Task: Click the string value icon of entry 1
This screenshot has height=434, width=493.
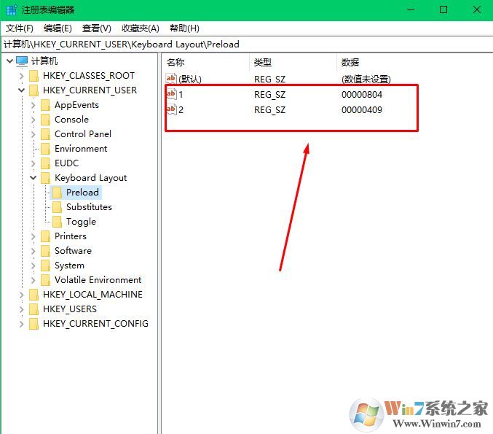Action: pyautogui.click(x=171, y=94)
